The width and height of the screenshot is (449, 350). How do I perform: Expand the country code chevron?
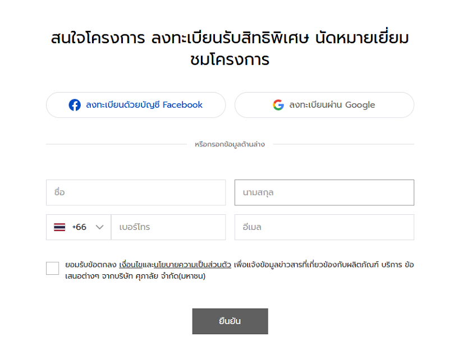point(99,227)
